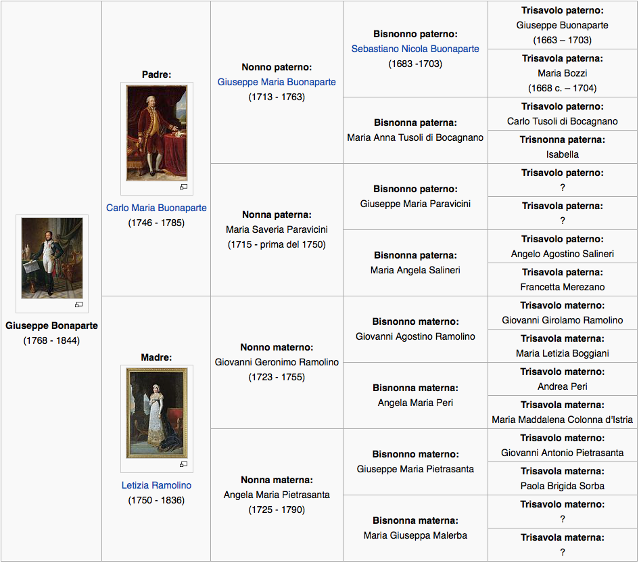Open the father's portrait in red coat

[156, 133]
